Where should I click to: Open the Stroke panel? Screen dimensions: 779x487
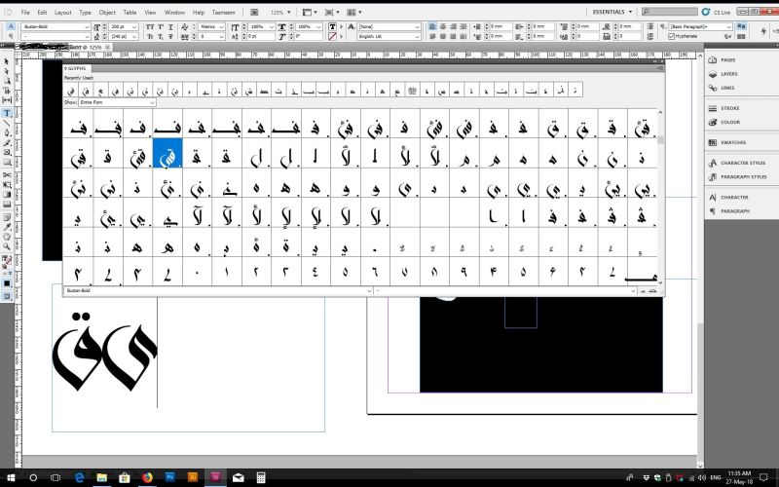pyautogui.click(x=723, y=108)
